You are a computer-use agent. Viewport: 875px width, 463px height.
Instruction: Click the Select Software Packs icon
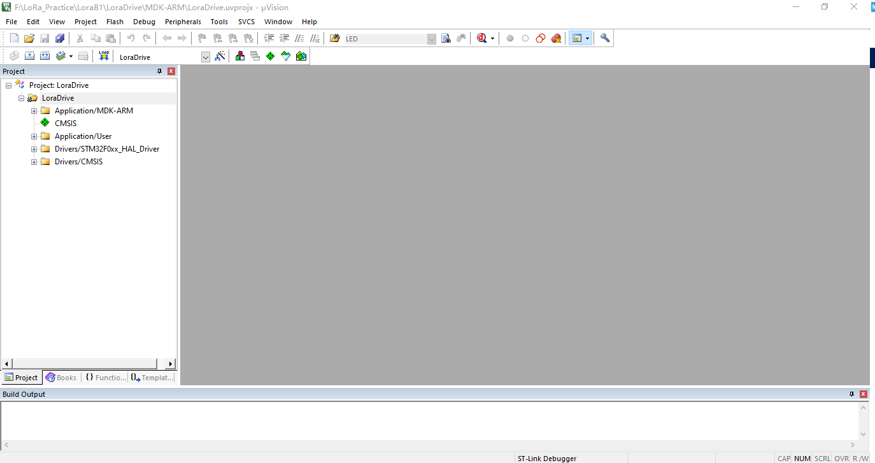click(x=286, y=56)
